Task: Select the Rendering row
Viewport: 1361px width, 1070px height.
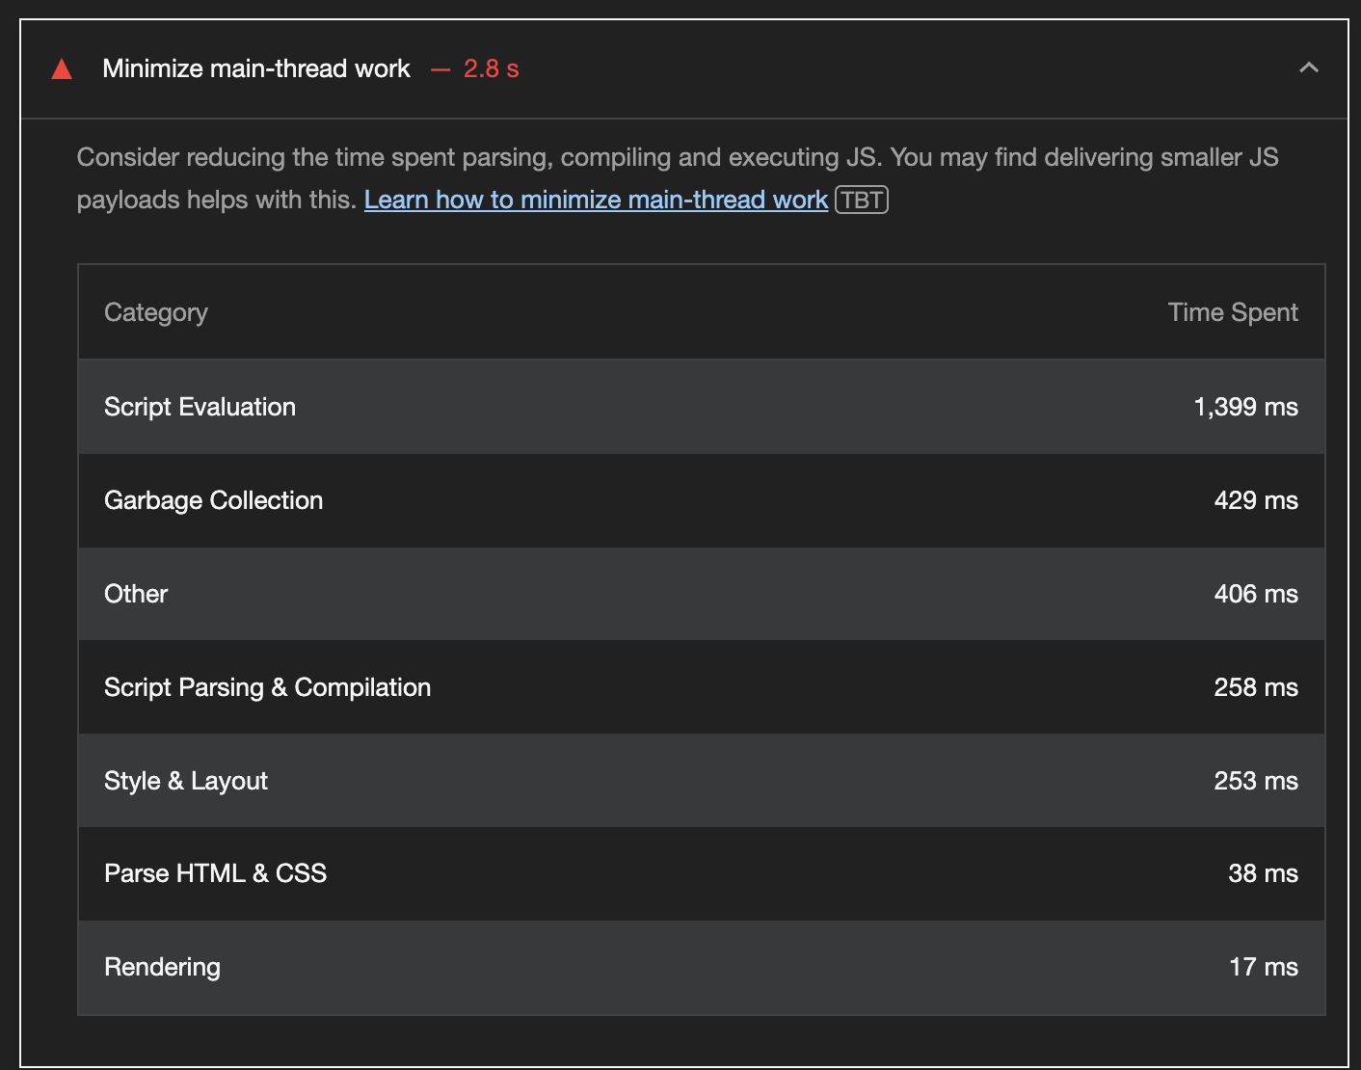Action: pyautogui.click(x=702, y=967)
